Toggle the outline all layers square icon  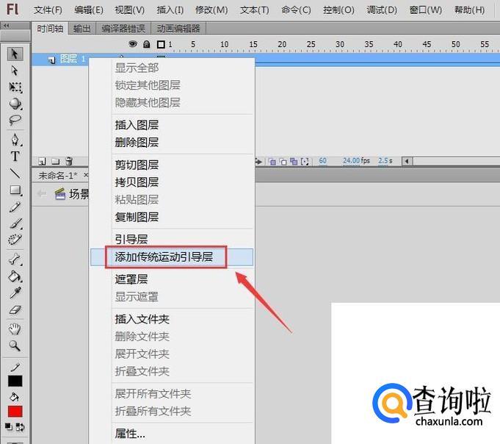click(x=161, y=44)
